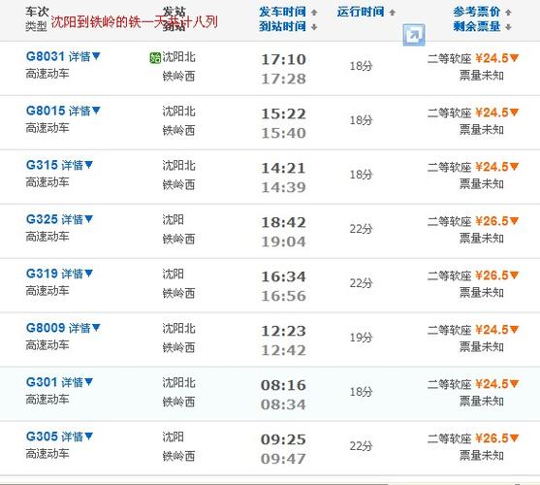The height and width of the screenshot is (485, 540).
Task: Open price dropdown ¥24.5 for G315
Action: point(497,167)
